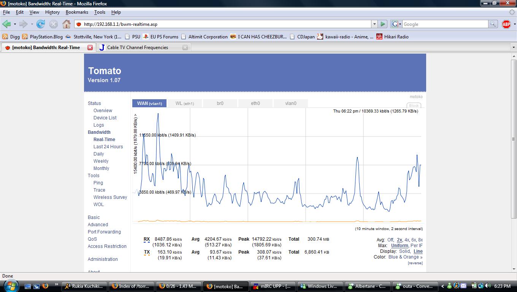Click the Home icon in toolbar
This screenshot has height=292, width=517.
[x=67, y=24]
